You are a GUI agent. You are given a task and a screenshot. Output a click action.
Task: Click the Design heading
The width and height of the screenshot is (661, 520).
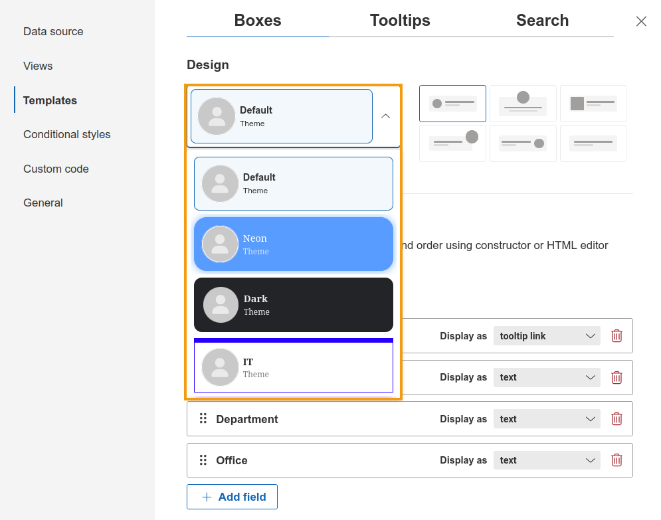(x=208, y=65)
